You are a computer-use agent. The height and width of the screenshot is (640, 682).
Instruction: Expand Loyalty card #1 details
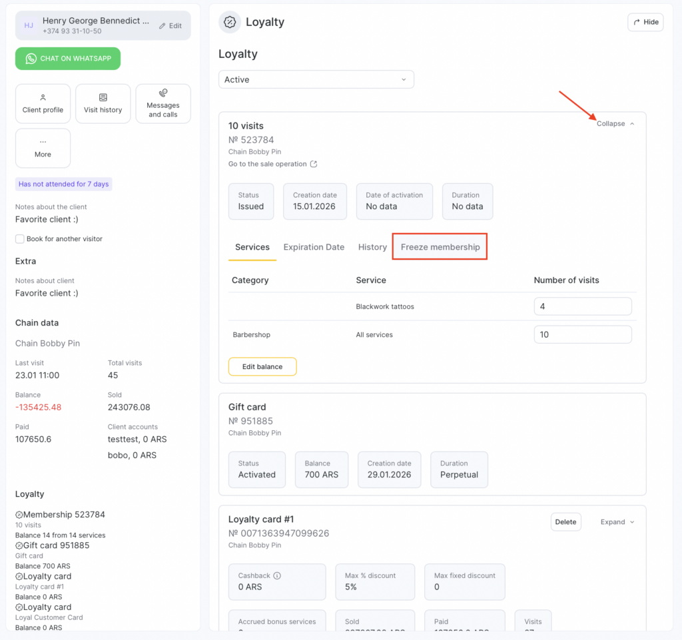tap(617, 522)
